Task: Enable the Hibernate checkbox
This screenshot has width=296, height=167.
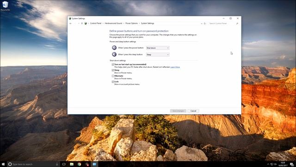Action: [x=113, y=76]
